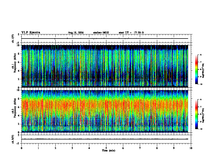215x166 pixels.
Task: Click the "4" tick on ch.1 frequency axis
Action: coord(19,71)
